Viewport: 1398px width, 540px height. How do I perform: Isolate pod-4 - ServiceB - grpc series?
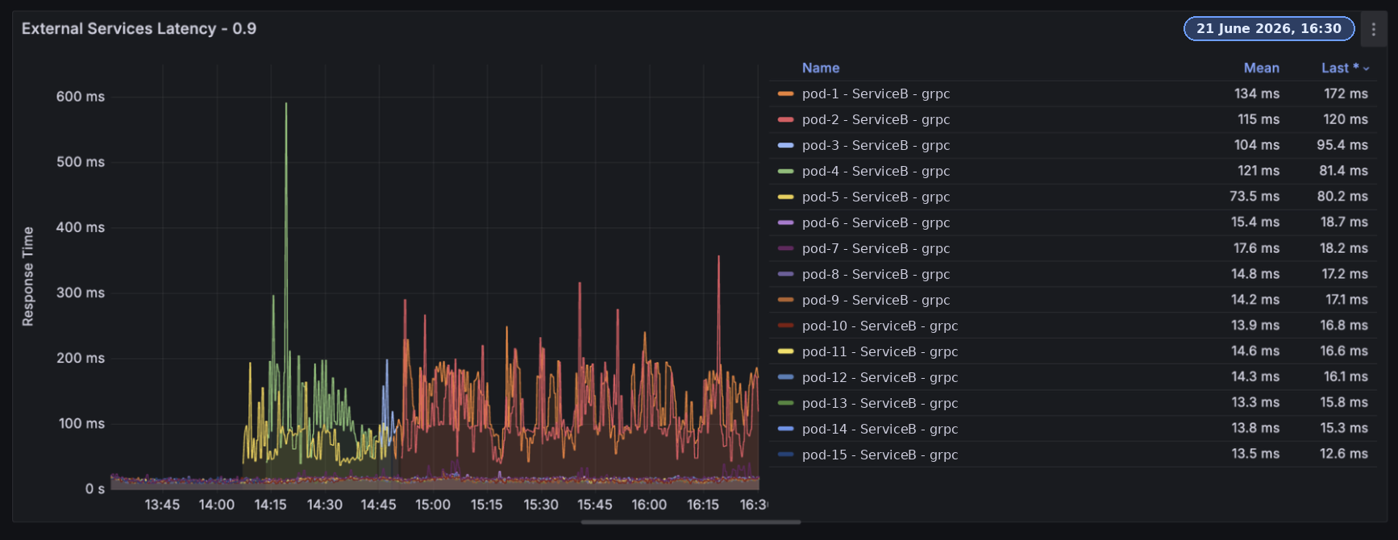tap(876, 172)
